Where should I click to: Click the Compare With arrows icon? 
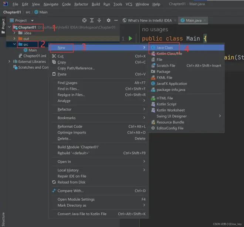point(54,191)
